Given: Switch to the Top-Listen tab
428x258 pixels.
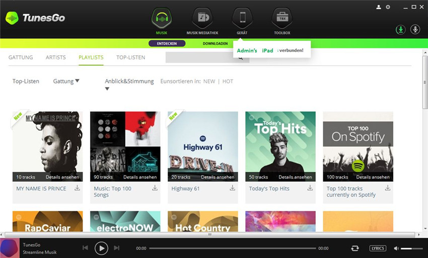Looking at the screenshot, I should click(130, 57).
